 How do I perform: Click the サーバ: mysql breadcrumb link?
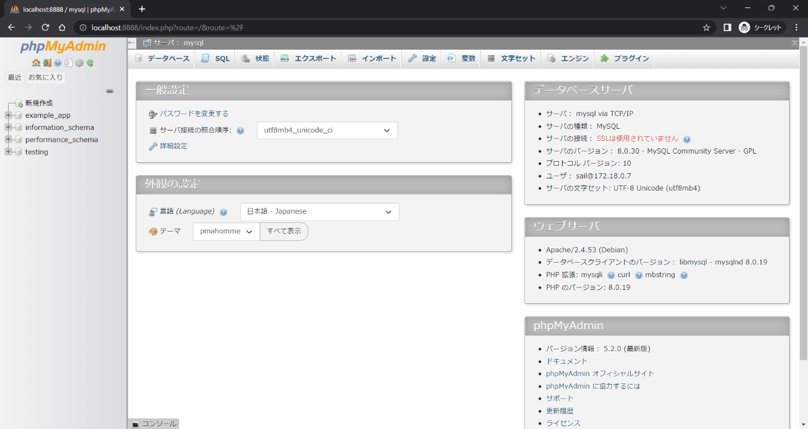pyautogui.click(x=178, y=43)
